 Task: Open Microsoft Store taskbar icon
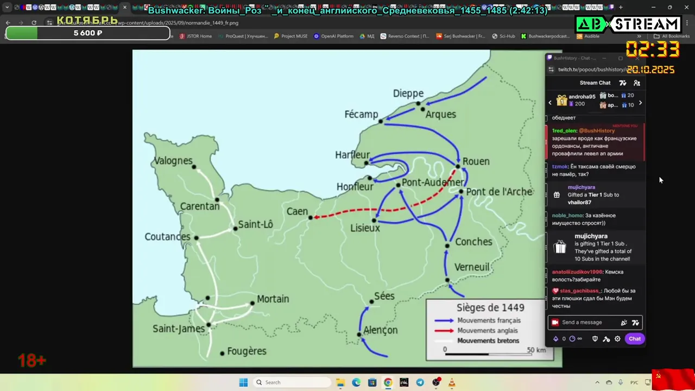(x=372, y=382)
